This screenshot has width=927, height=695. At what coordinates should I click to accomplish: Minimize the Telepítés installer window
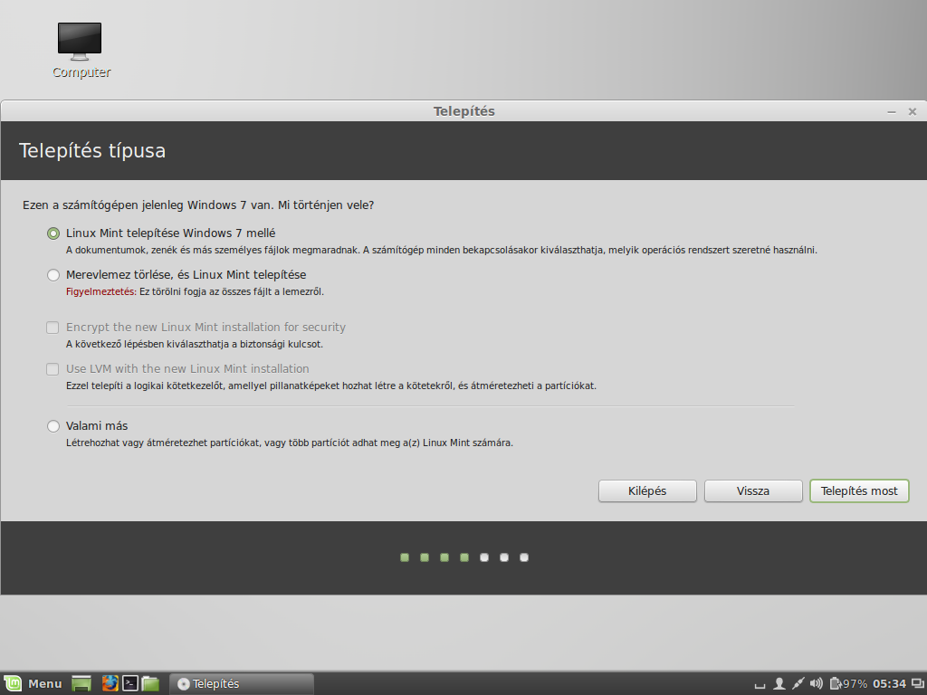(892, 111)
